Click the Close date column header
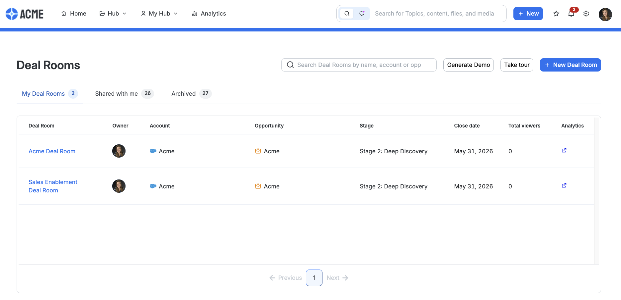The height and width of the screenshot is (300, 621). pos(467,126)
